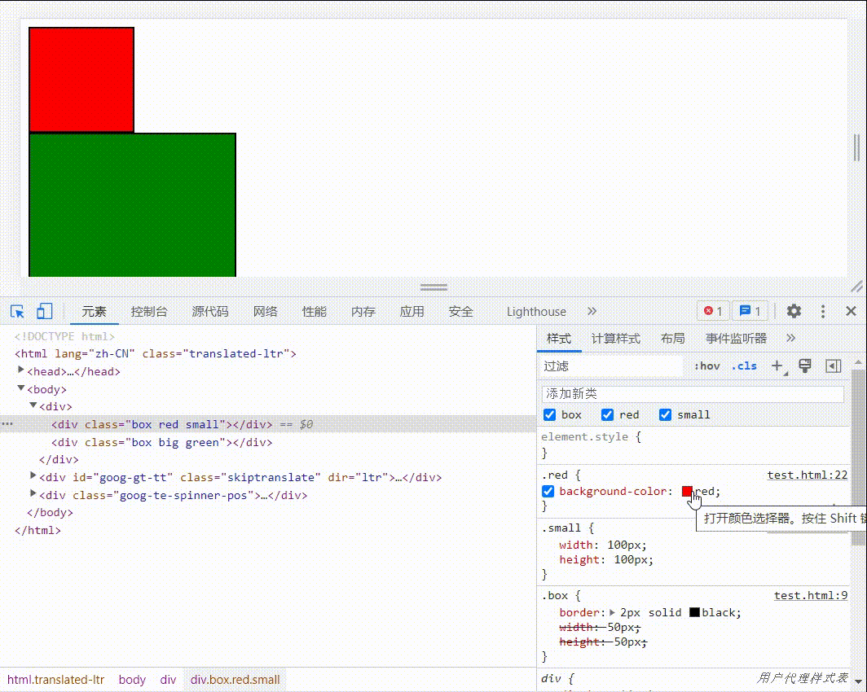This screenshot has width=867, height=692.
Task: Uncheck the box class checkbox
Action: point(549,414)
